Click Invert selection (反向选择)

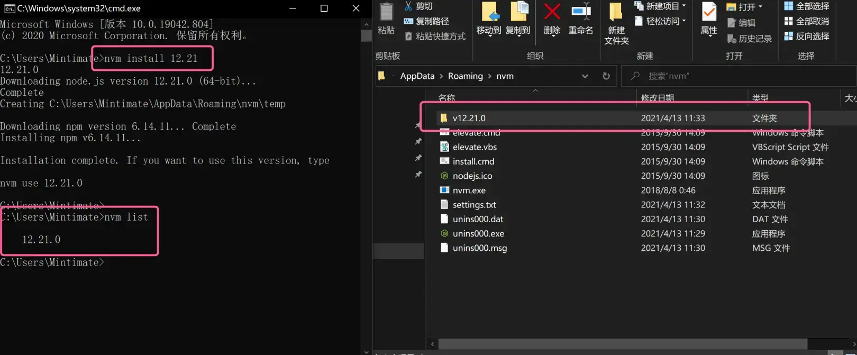806,37
